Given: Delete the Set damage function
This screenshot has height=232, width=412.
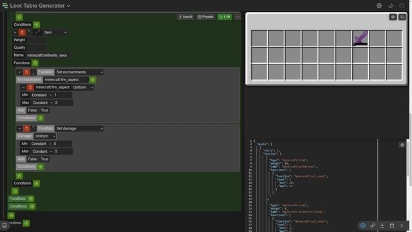Looking at the screenshot, I should [26, 128].
